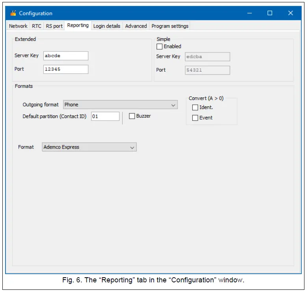Viewport: 308px width, 293px height.
Task: Close the Configuration window
Action: 291,13
